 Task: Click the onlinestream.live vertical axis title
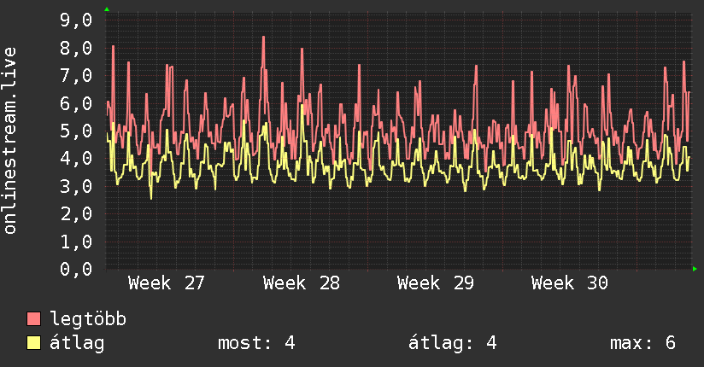[x=9, y=141]
